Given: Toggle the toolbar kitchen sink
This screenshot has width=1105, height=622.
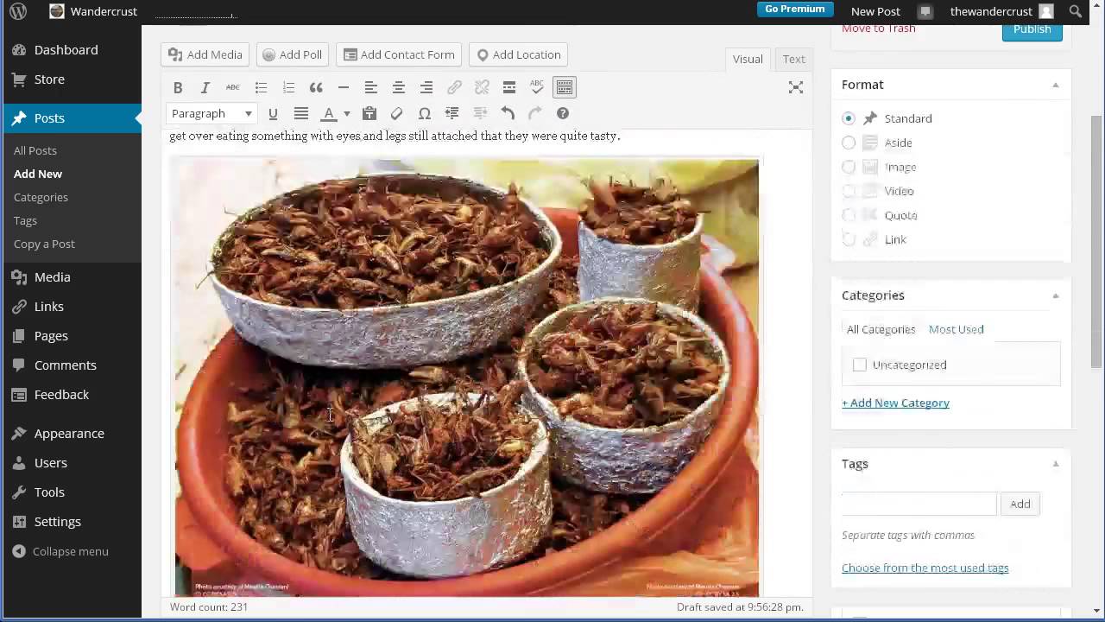Looking at the screenshot, I should pos(565,87).
